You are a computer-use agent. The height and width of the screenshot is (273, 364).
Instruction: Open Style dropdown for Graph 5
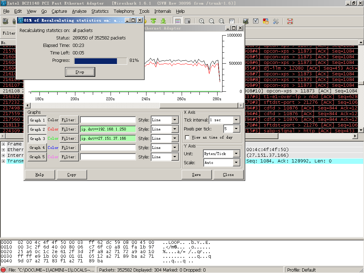click(x=175, y=157)
